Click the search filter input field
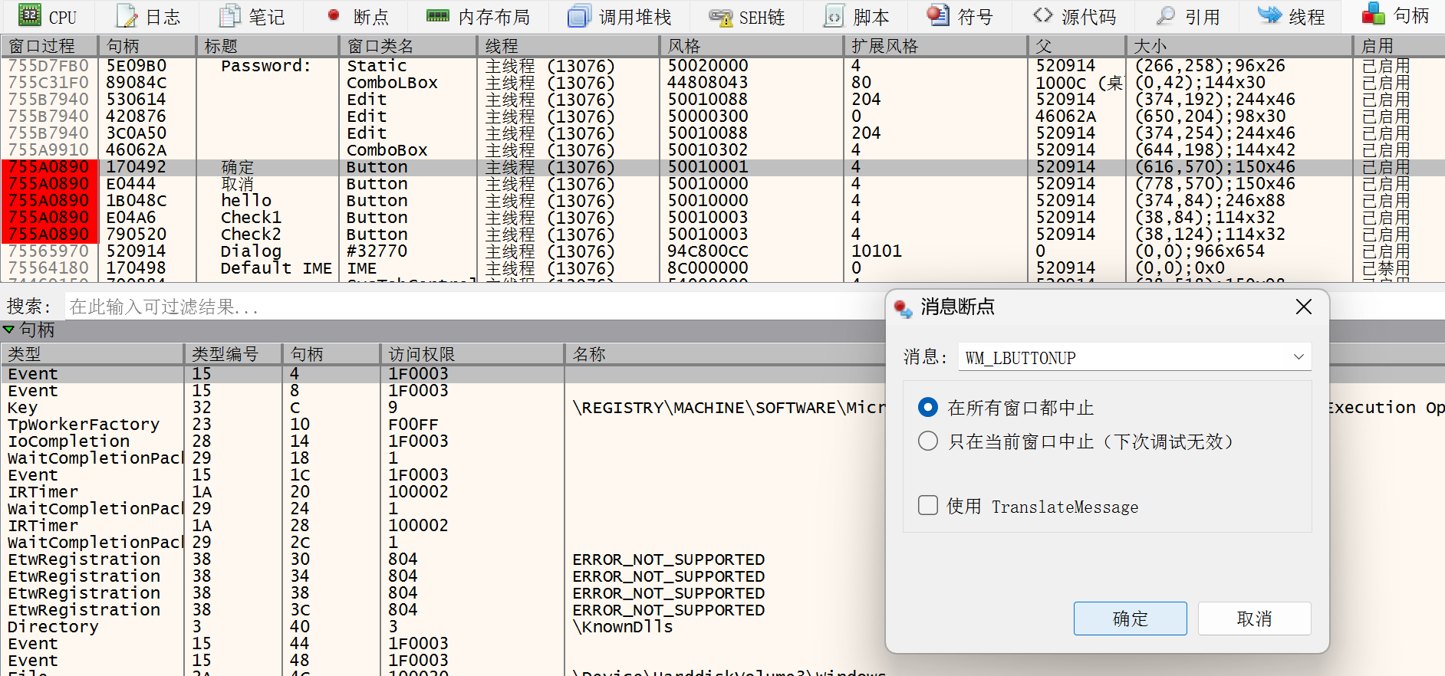This screenshot has height=676, width=1445. 460,307
